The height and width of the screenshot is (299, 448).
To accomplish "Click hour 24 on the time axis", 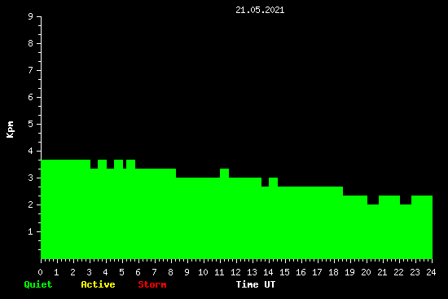I will 431,272.
